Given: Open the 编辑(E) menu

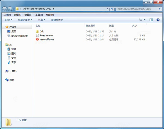Looking at the screenshot, I should click(x=17, y=15).
